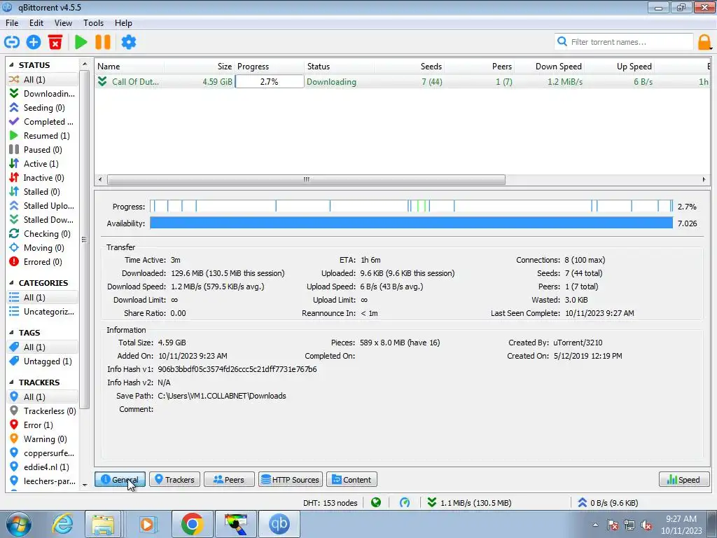Viewport: 717px width, 538px height.
Task: Collapse the STATUS section
Action: pos(11,65)
